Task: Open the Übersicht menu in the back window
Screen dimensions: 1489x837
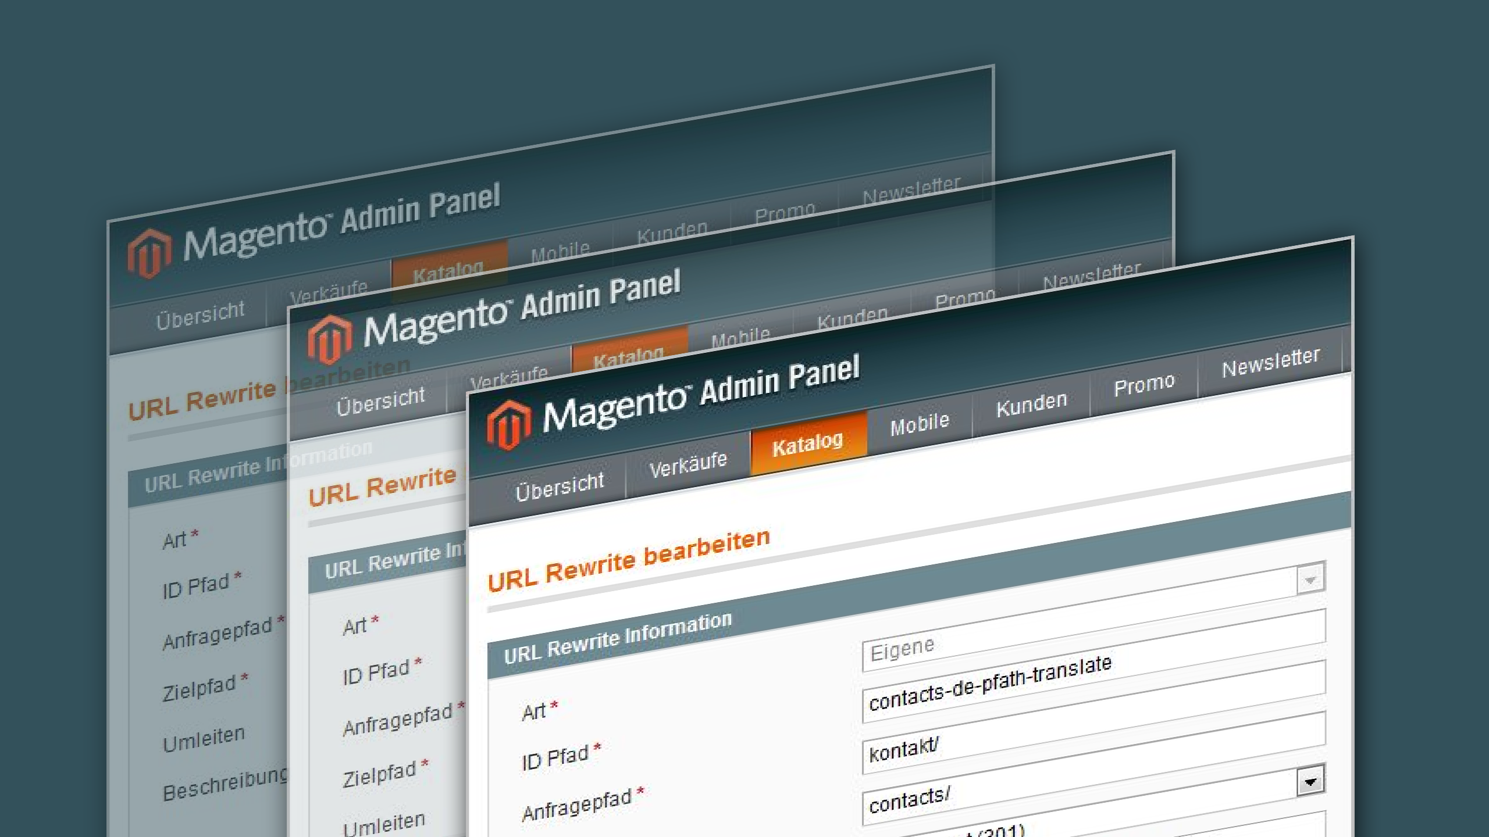Action: pyautogui.click(x=200, y=316)
